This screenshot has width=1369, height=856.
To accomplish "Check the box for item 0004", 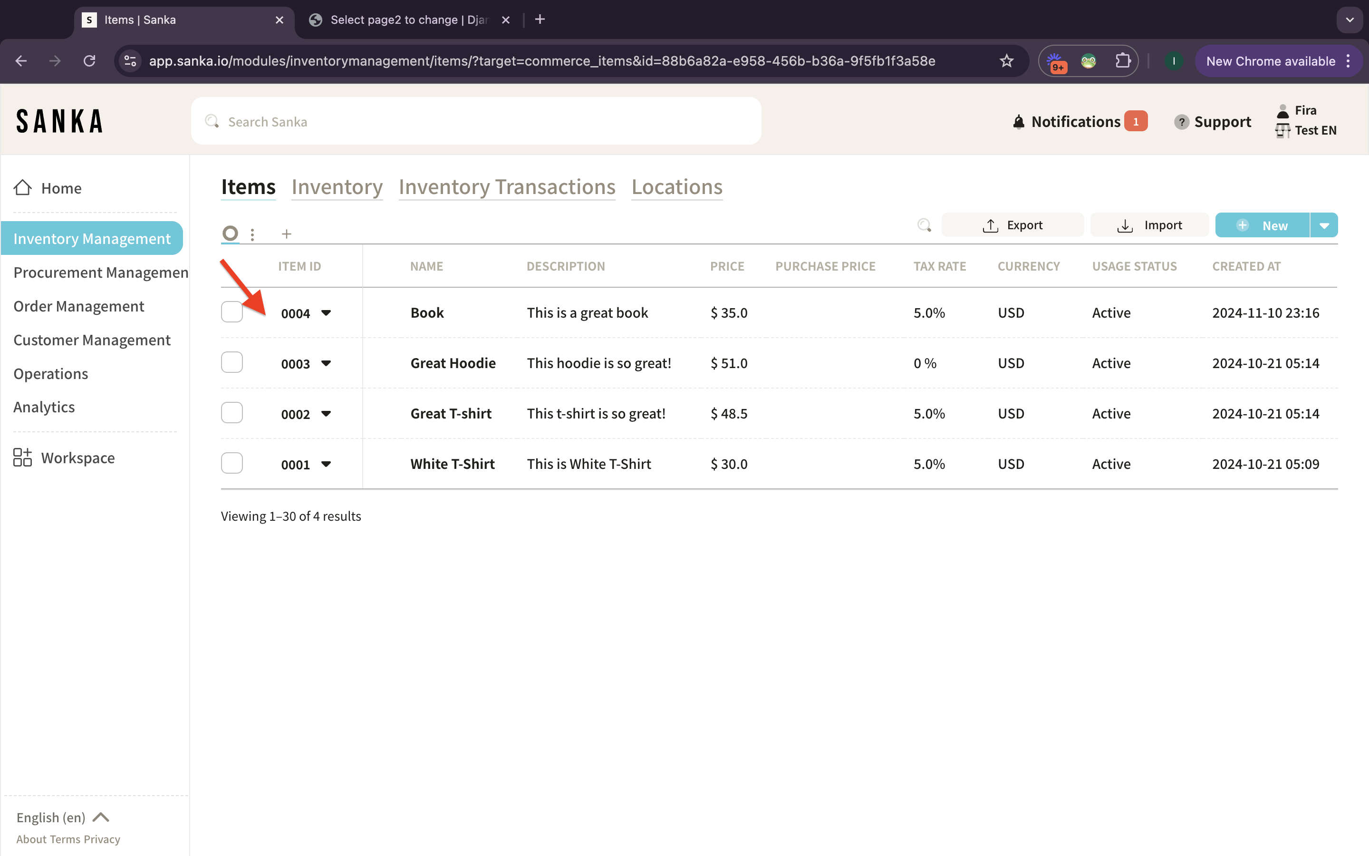I will [232, 312].
